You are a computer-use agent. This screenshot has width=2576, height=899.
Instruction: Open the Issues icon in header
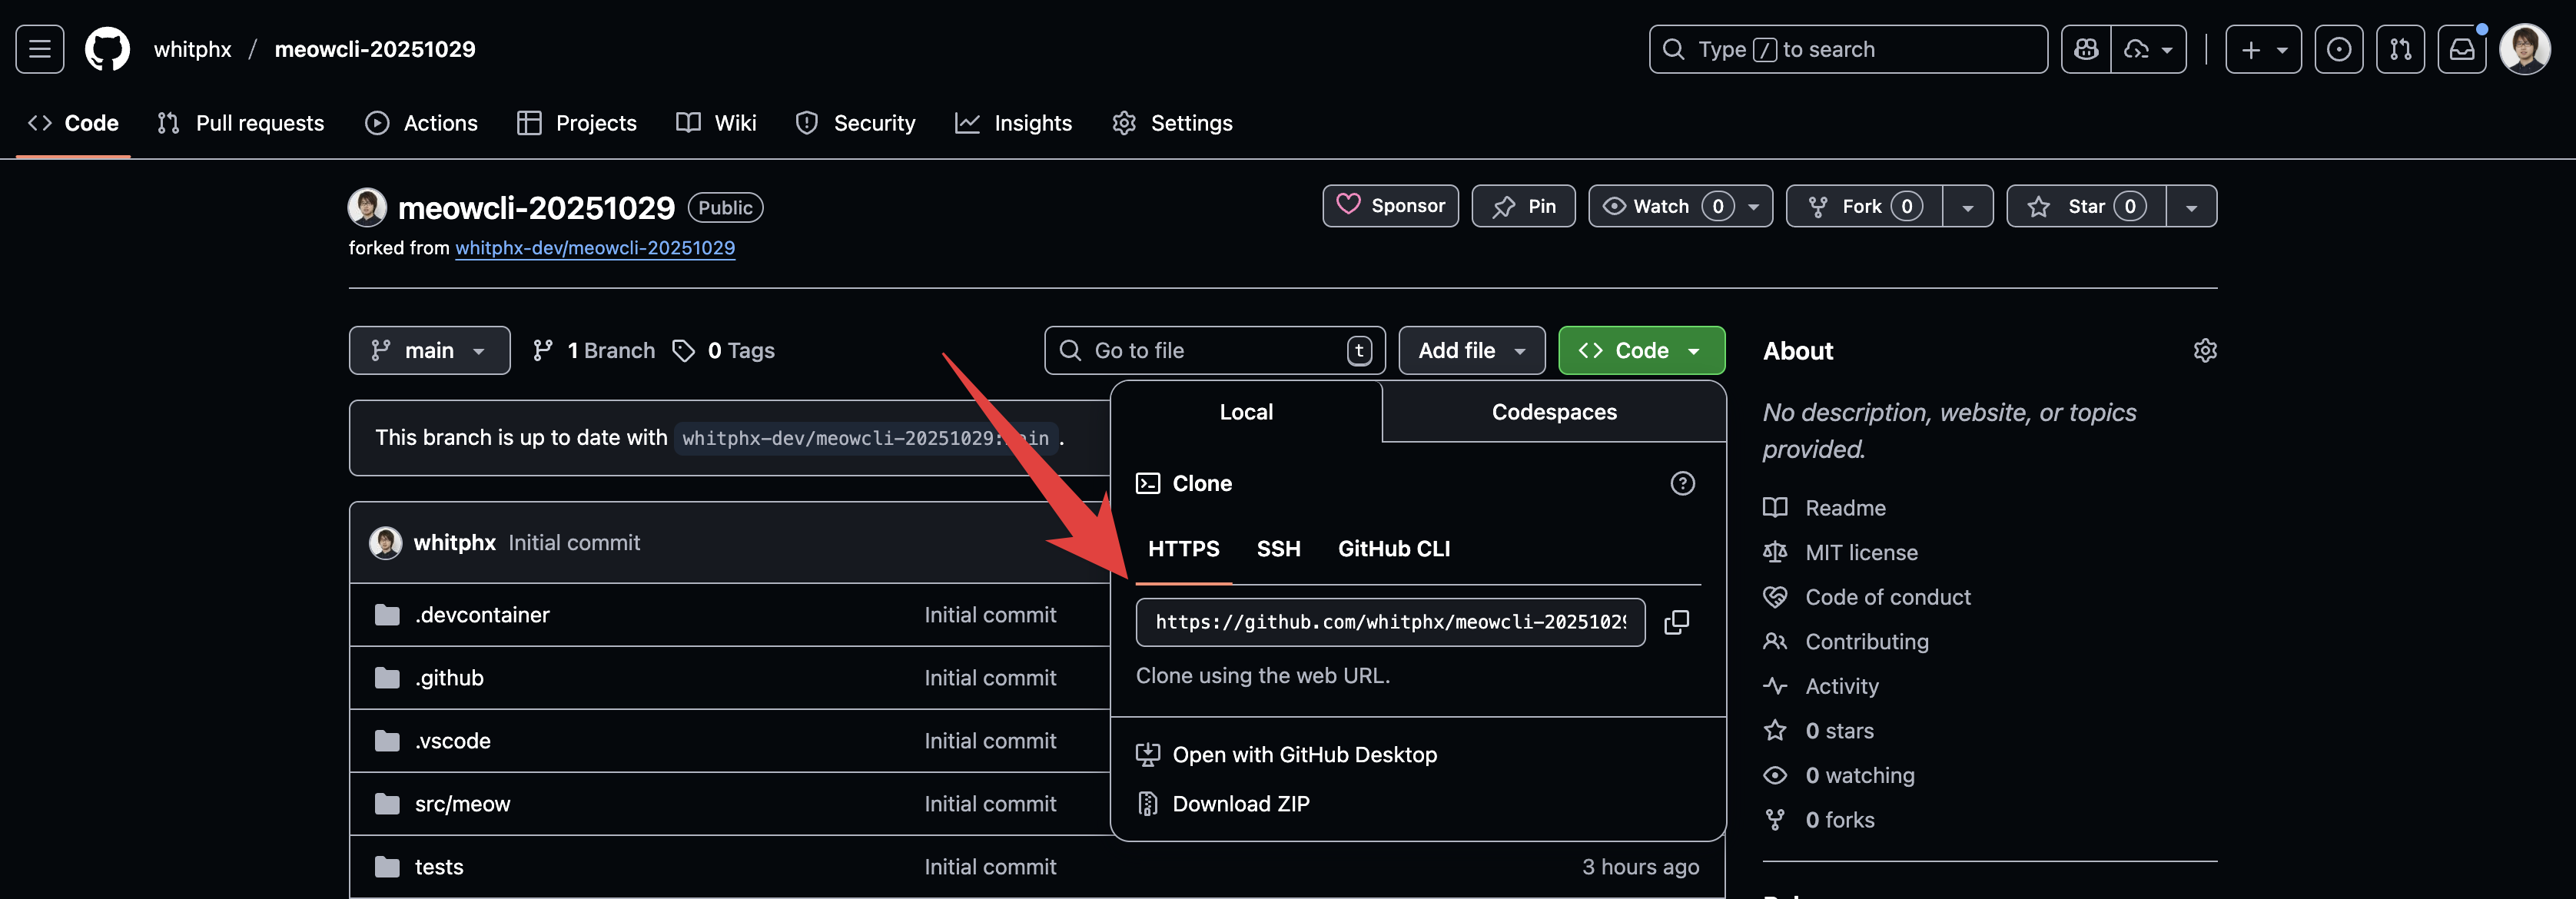point(2338,49)
